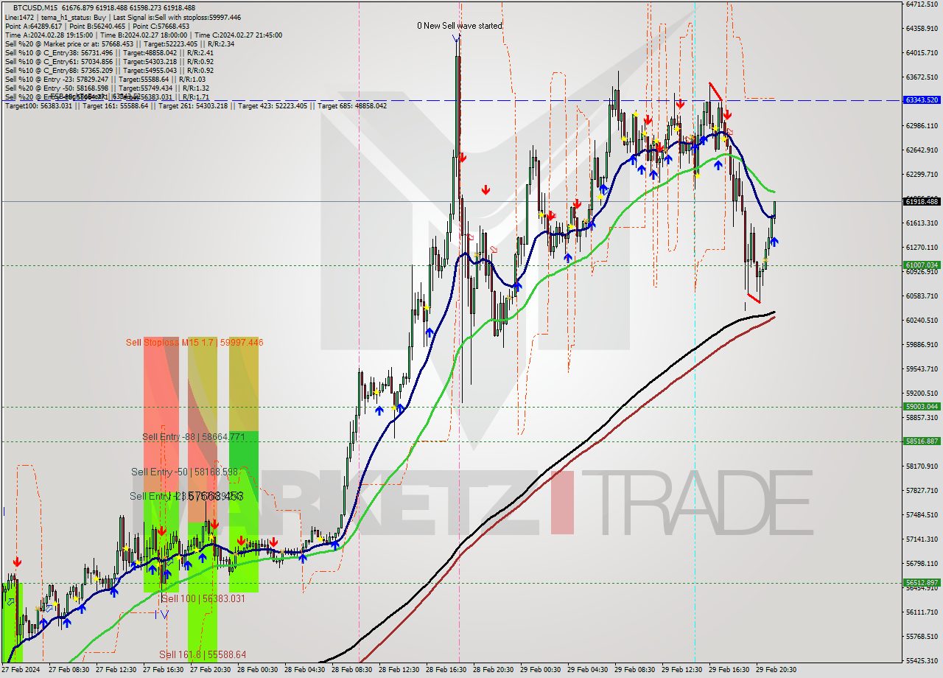The height and width of the screenshot is (678, 943).
Task: Select the '28 Feb 08:30' time label
Action: [x=351, y=670]
